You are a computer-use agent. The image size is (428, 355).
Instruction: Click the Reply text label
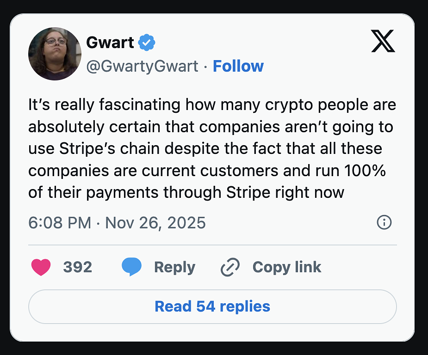click(x=174, y=267)
